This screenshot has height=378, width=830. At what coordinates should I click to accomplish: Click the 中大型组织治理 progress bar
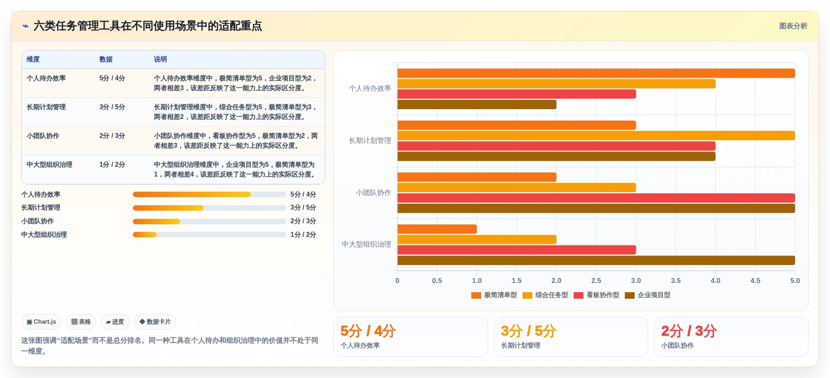click(210, 235)
